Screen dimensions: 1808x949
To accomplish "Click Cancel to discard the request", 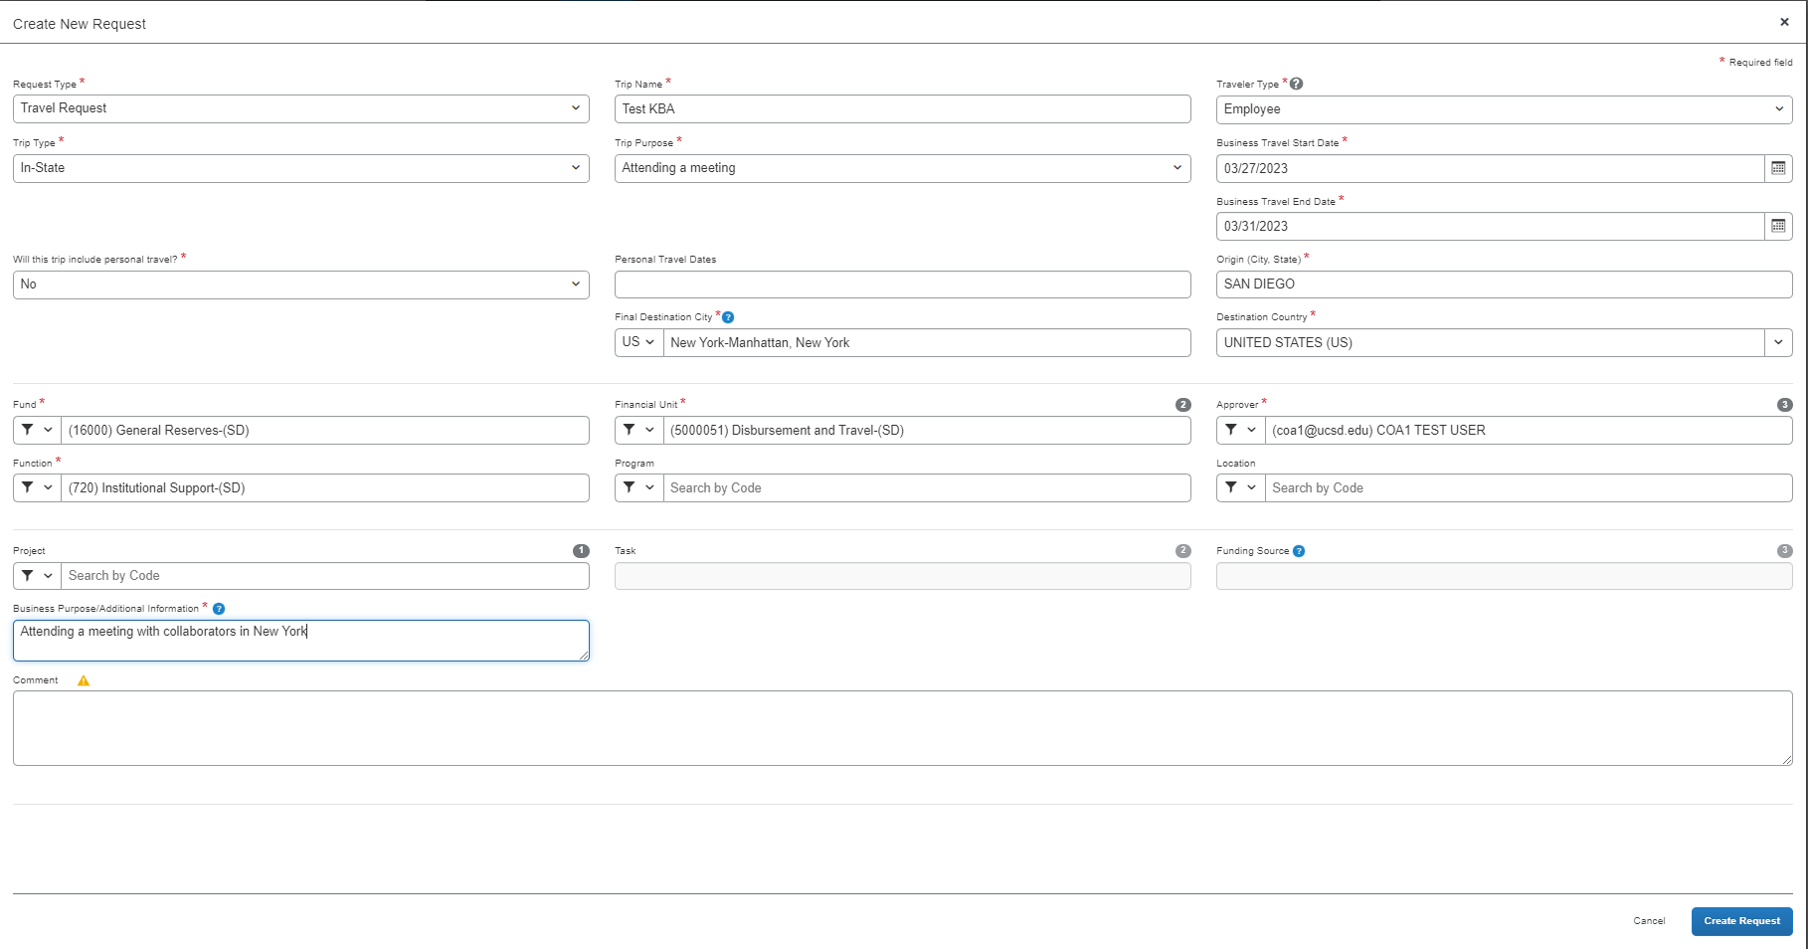I will click(1649, 920).
